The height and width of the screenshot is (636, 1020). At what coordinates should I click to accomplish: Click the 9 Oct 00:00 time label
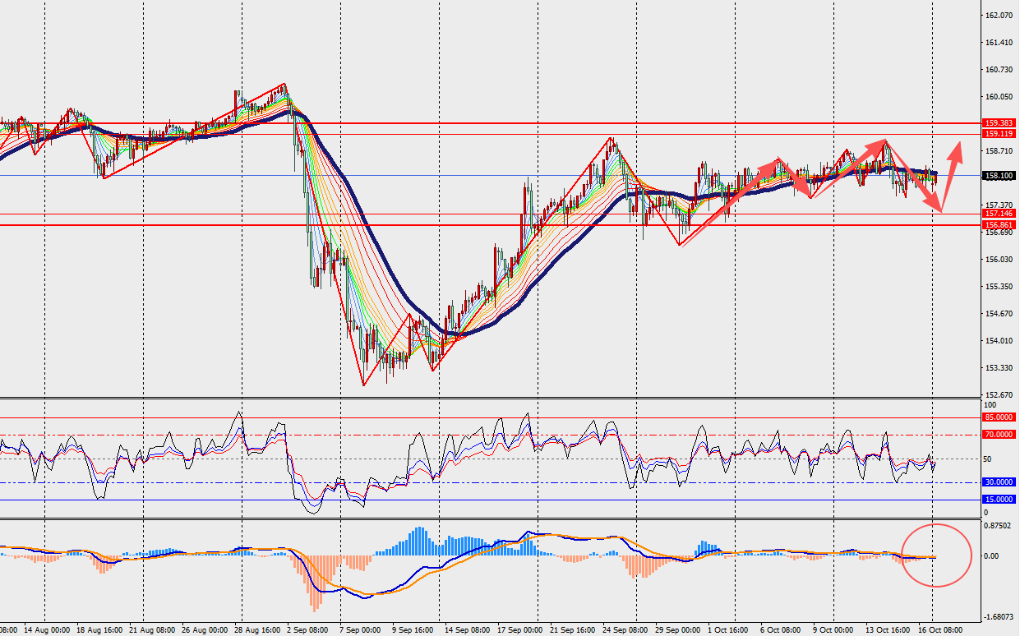coord(833,630)
